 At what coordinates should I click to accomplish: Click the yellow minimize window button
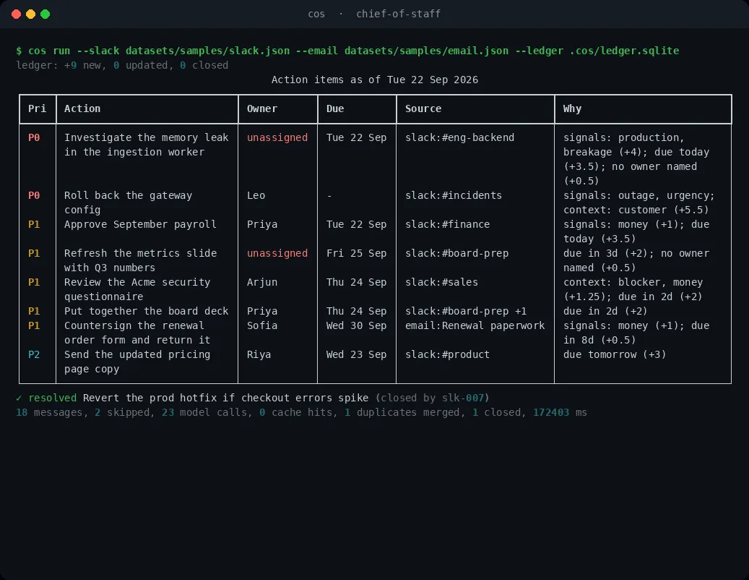[x=30, y=14]
